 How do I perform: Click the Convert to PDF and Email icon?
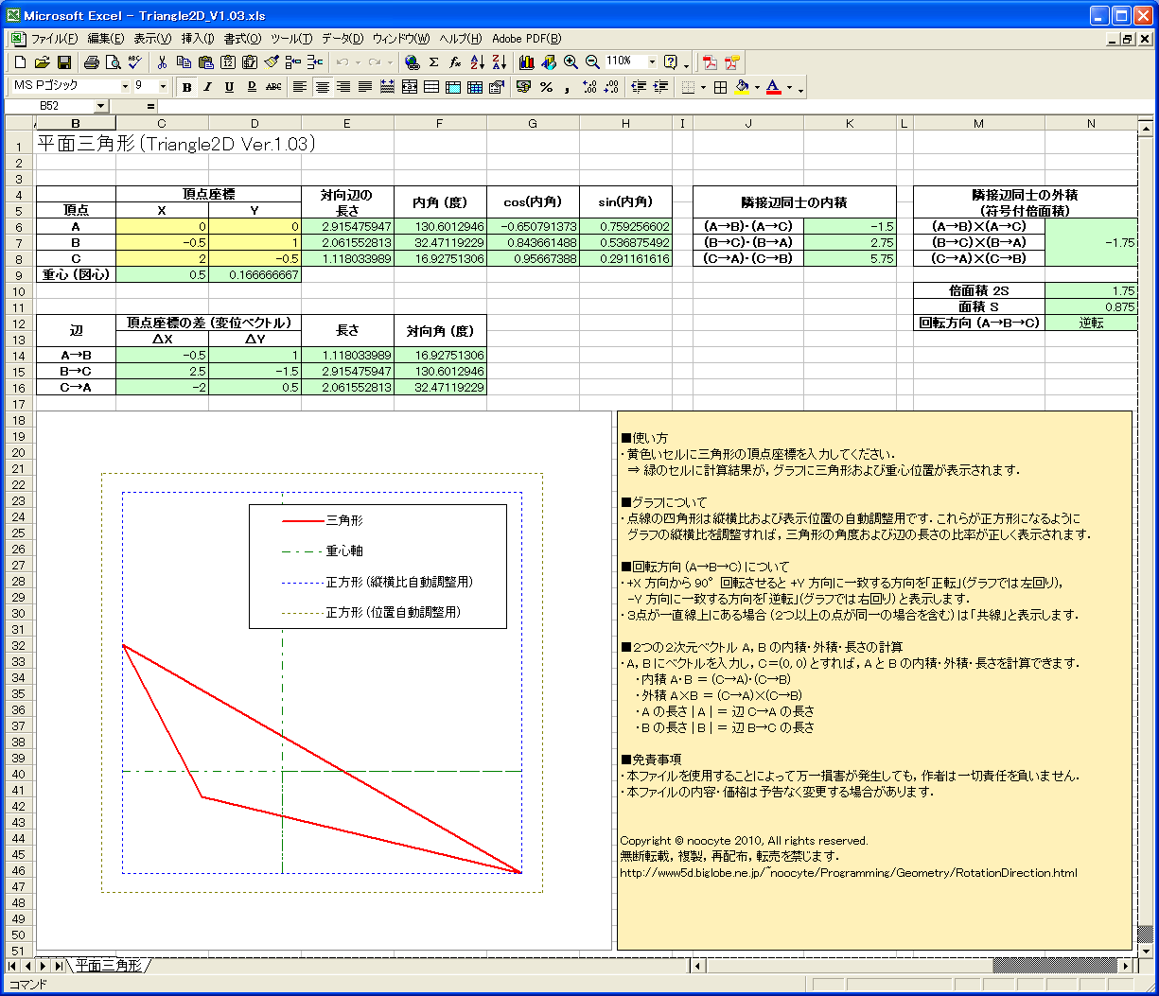tap(732, 62)
